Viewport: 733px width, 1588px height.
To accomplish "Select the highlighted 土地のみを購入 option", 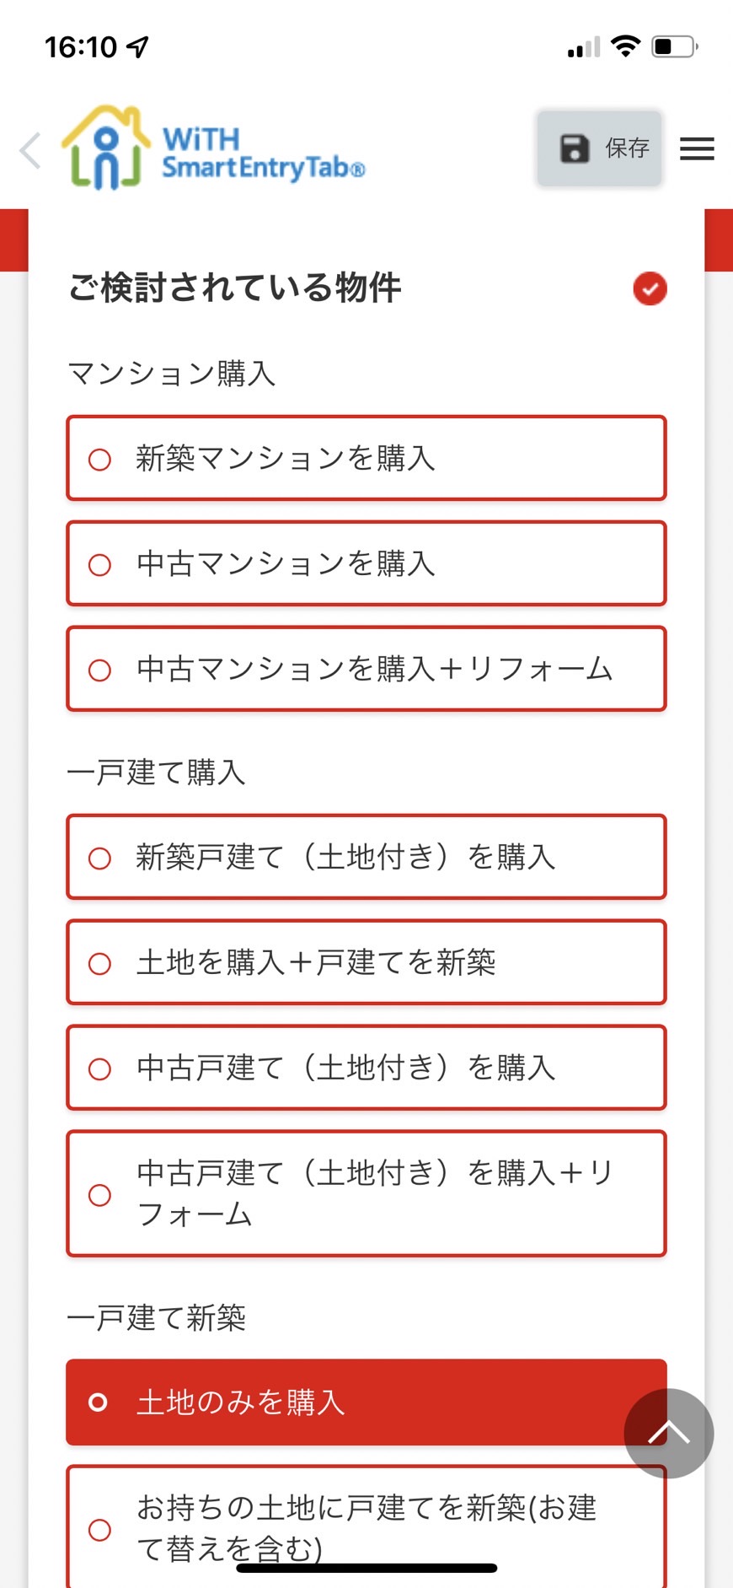I will point(366,1402).
